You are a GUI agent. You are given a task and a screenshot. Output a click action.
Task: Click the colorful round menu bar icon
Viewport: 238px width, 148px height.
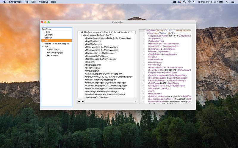point(180,2)
